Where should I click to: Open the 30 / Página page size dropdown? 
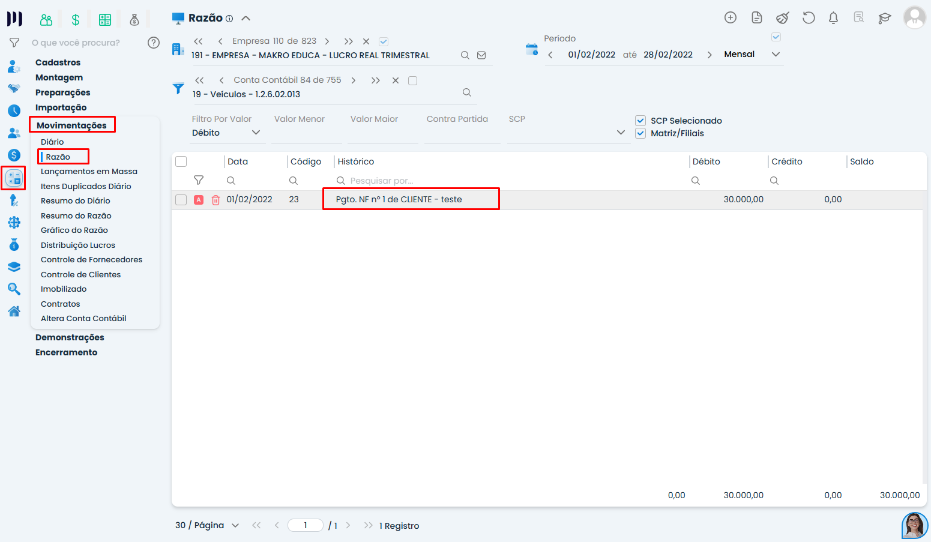pyautogui.click(x=207, y=526)
